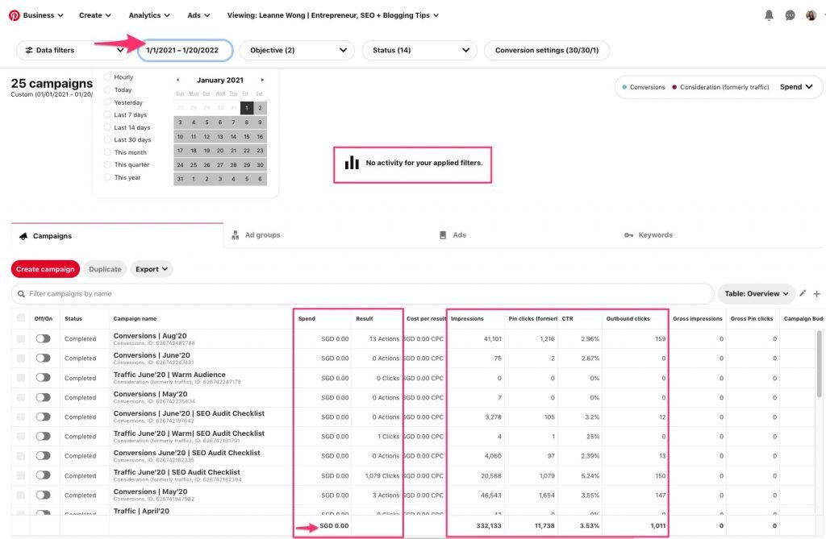Switch to the Keywords tab icon
826x539 pixels.
click(x=630, y=234)
